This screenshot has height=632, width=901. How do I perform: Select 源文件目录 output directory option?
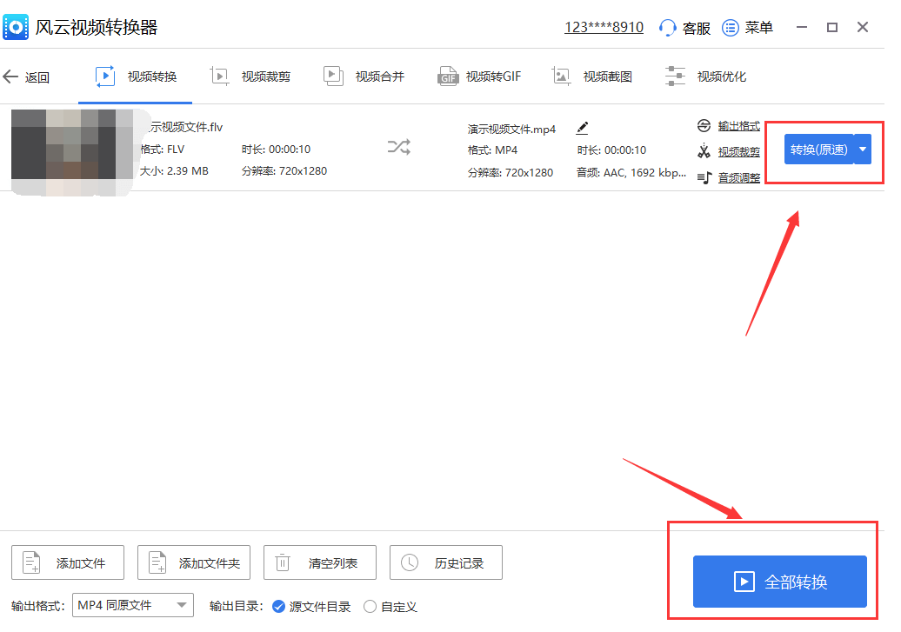[278, 607]
